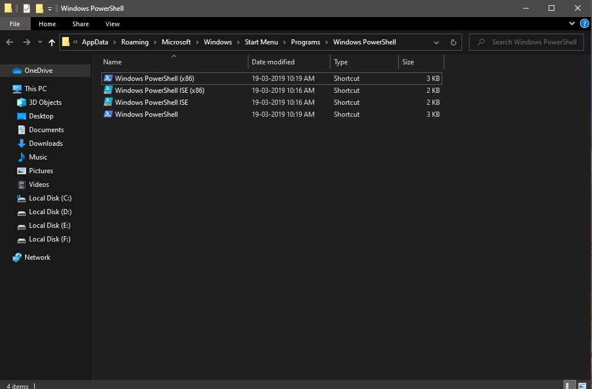Open the Customize Quick Access Toolbar dropdown
The width and height of the screenshot is (592, 389).
tap(50, 9)
